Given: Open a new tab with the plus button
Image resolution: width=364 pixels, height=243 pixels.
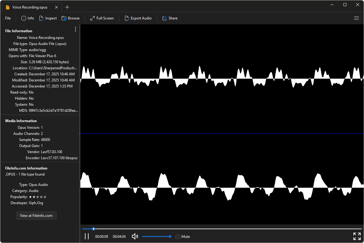Looking at the screenshot, I should 67,7.
